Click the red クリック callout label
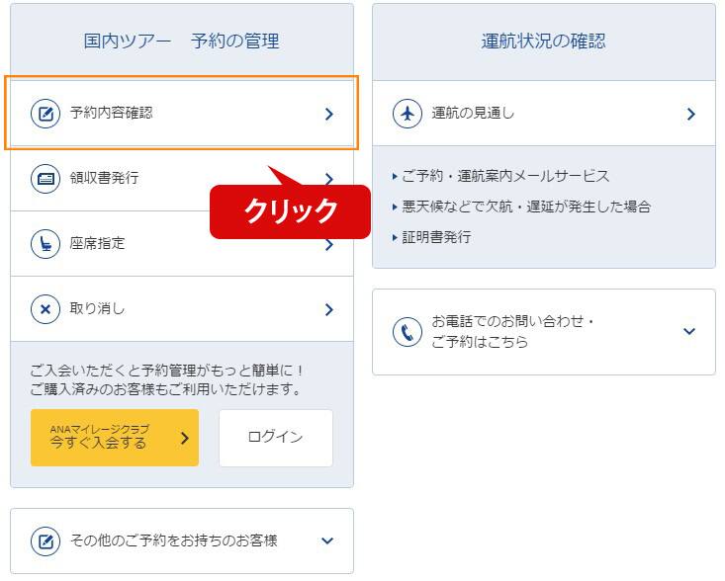The width and height of the screenshot is (725, 581). [x=291, y=211]
